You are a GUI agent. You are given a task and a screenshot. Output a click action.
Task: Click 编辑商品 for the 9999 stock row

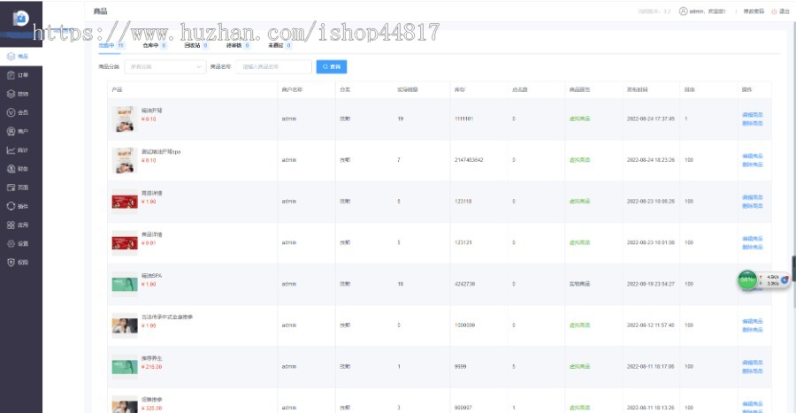[753, 363]
